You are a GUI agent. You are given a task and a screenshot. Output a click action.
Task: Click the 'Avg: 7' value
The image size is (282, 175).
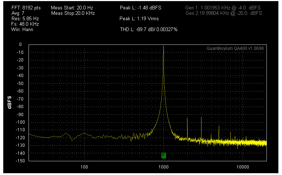(x=18, y=13)
